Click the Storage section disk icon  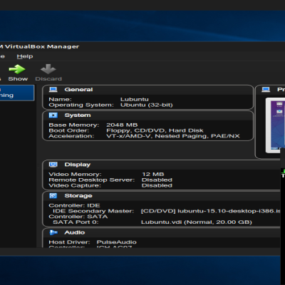pos(53,196)
